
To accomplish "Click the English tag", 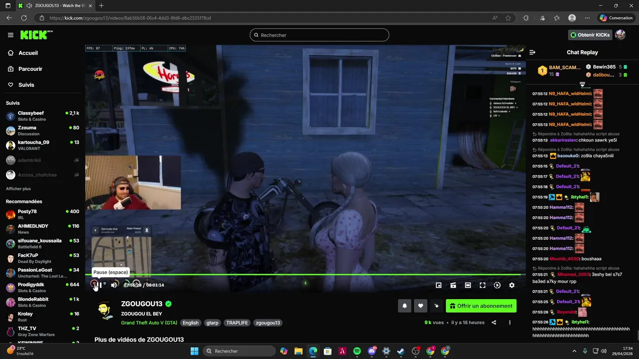I will click(190, 323).
